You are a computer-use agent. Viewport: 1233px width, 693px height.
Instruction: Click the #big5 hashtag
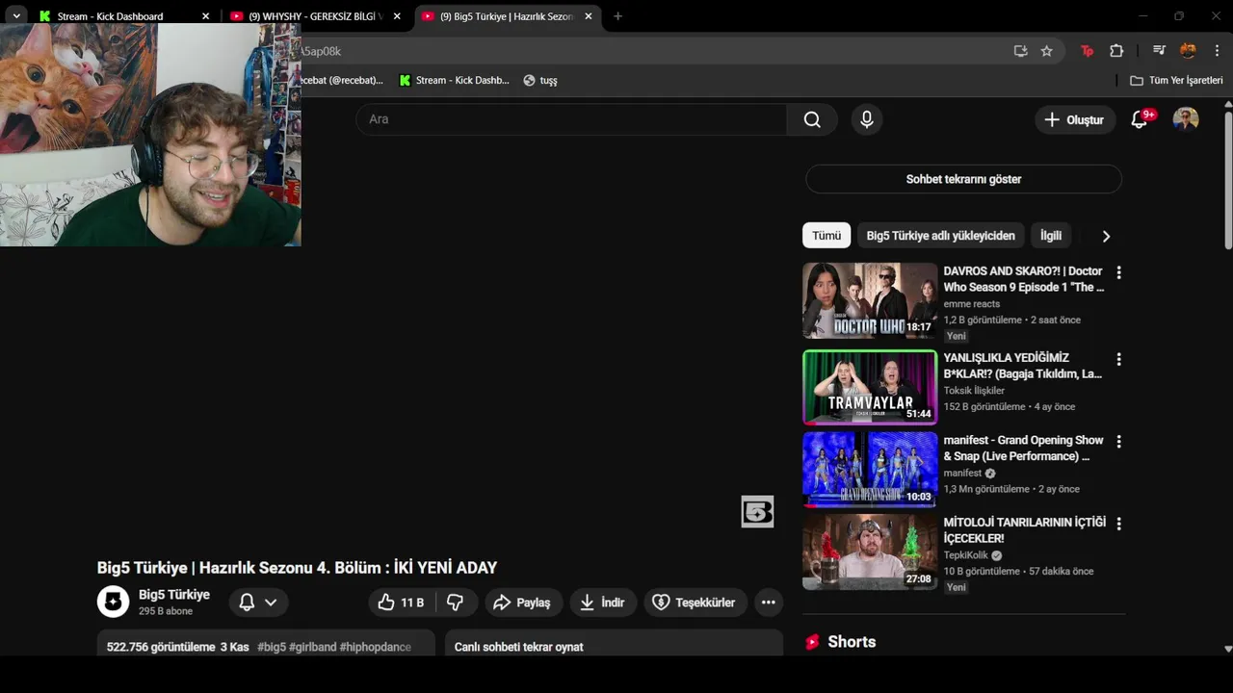272,647
